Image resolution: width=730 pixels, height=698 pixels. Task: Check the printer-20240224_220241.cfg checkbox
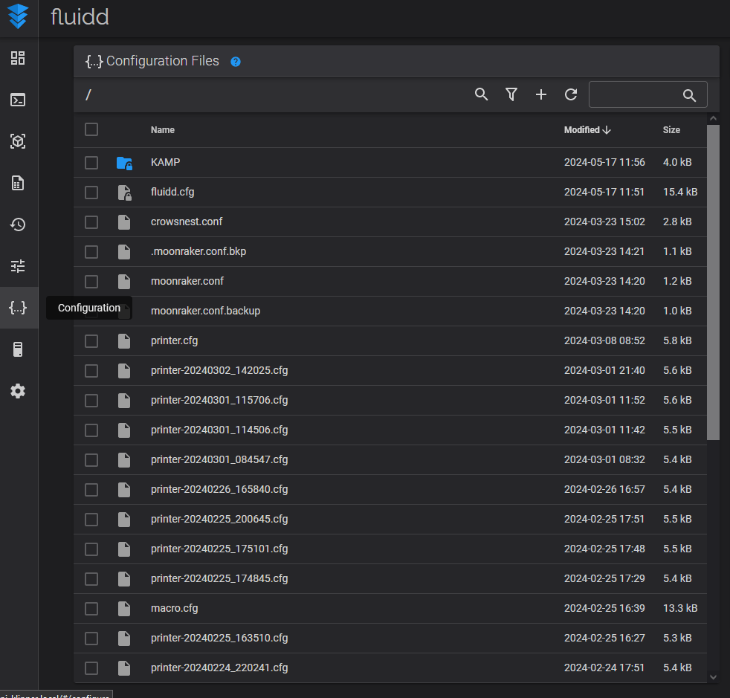pyautogui.click(x=91, y=668)
